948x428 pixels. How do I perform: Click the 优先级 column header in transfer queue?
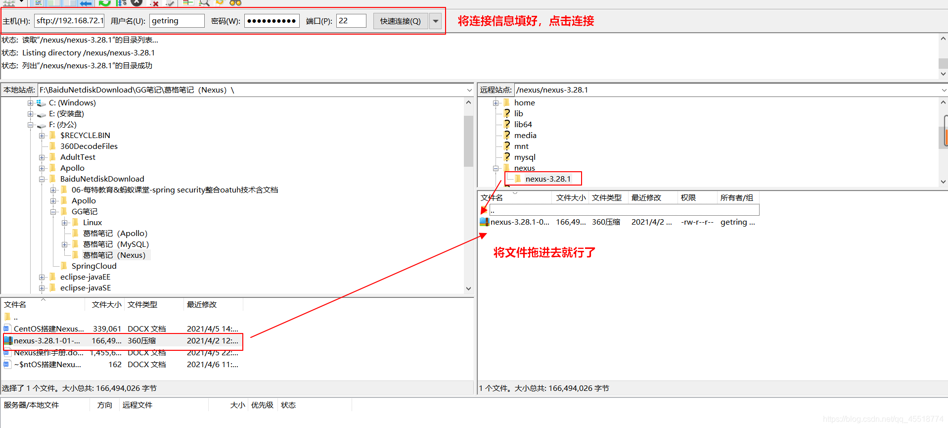point(262,405)
